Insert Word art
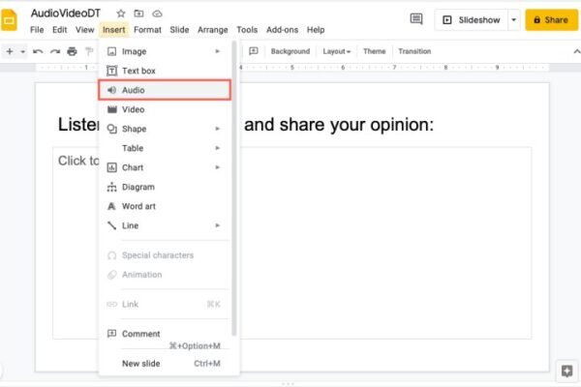The width and height of the screenshot is (581, 387). tap(165, 206)
